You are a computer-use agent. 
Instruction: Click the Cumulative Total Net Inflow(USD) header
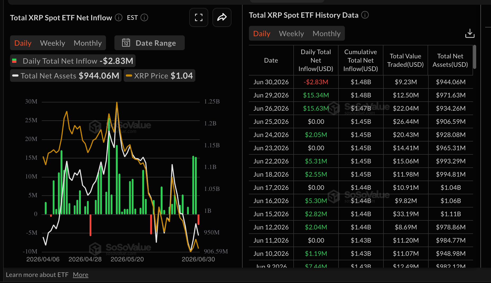[361, 60]
